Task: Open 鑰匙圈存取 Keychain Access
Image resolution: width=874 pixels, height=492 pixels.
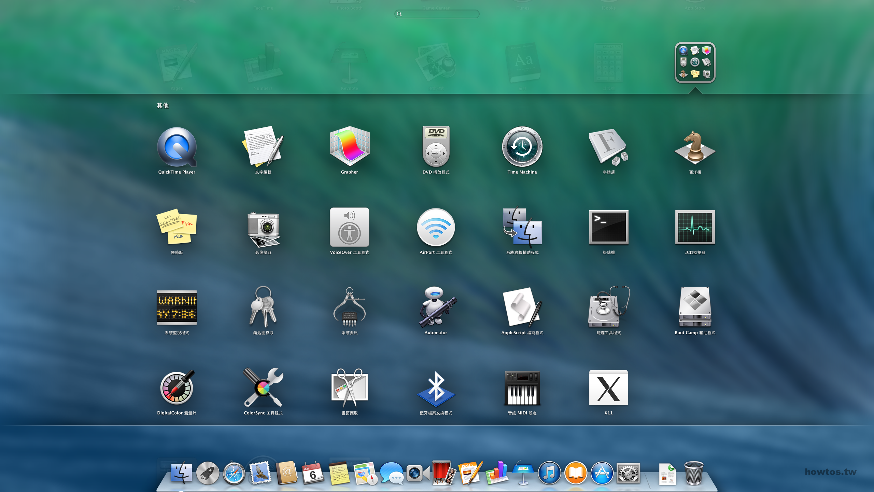Action: 263,307
